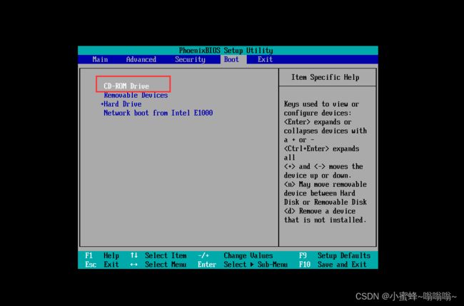The height and width of the screenshot is (306, 464).
Task: Select the Removable Devices boot entry
Action: 136,95
